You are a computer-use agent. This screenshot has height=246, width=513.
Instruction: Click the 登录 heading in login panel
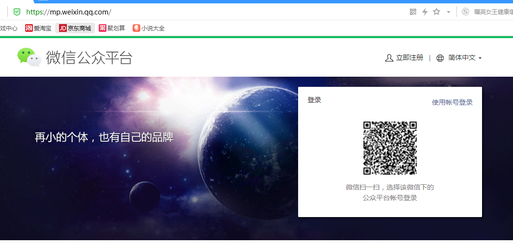(x=315, y=100)
